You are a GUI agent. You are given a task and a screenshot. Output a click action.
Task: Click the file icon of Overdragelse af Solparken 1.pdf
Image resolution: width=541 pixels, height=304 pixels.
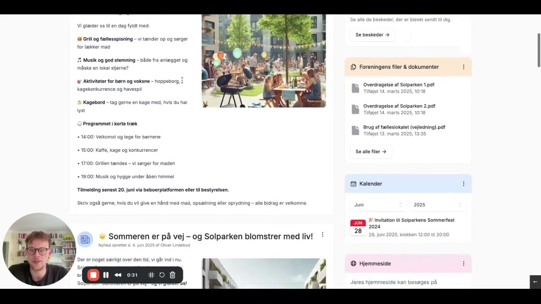tap(355, 88)
